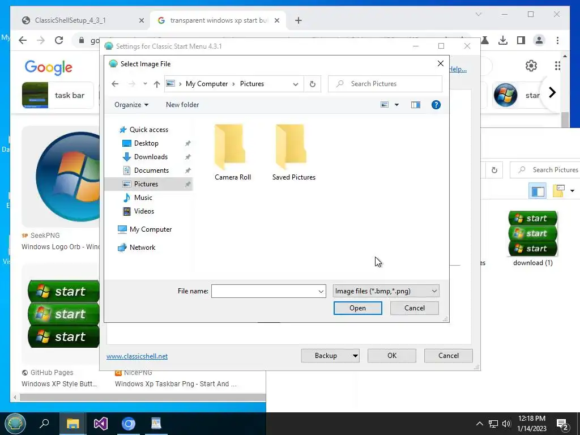Expand the File name history dropdown
The width and height of the screenshot is (580, 435).
point(321,291)
